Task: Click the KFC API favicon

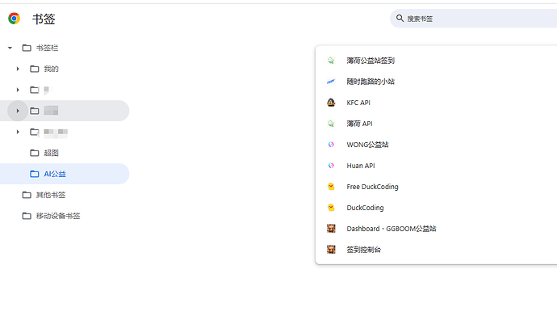Action: click(x=331, y=103)
